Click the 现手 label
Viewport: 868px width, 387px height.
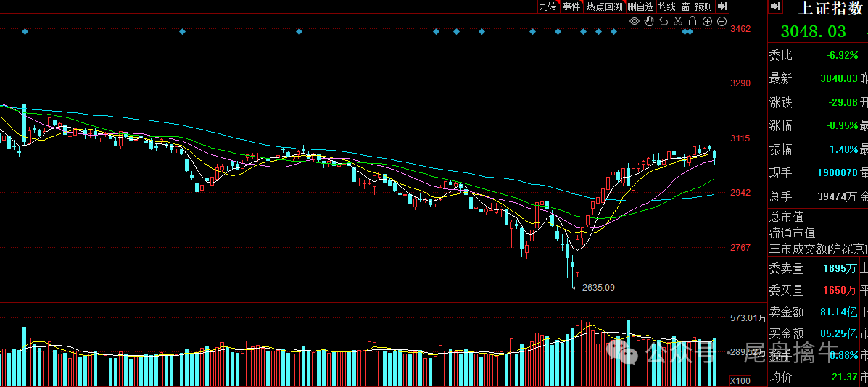780,173
